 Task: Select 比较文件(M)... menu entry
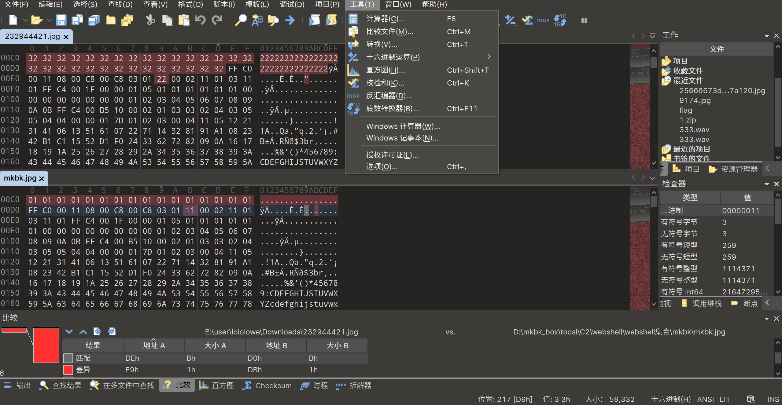tap(422, 31)
